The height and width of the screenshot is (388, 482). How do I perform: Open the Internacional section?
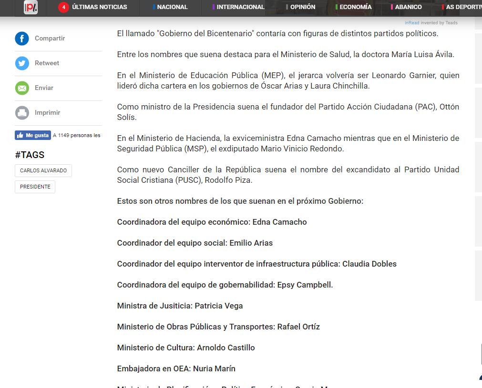[240, 7]
